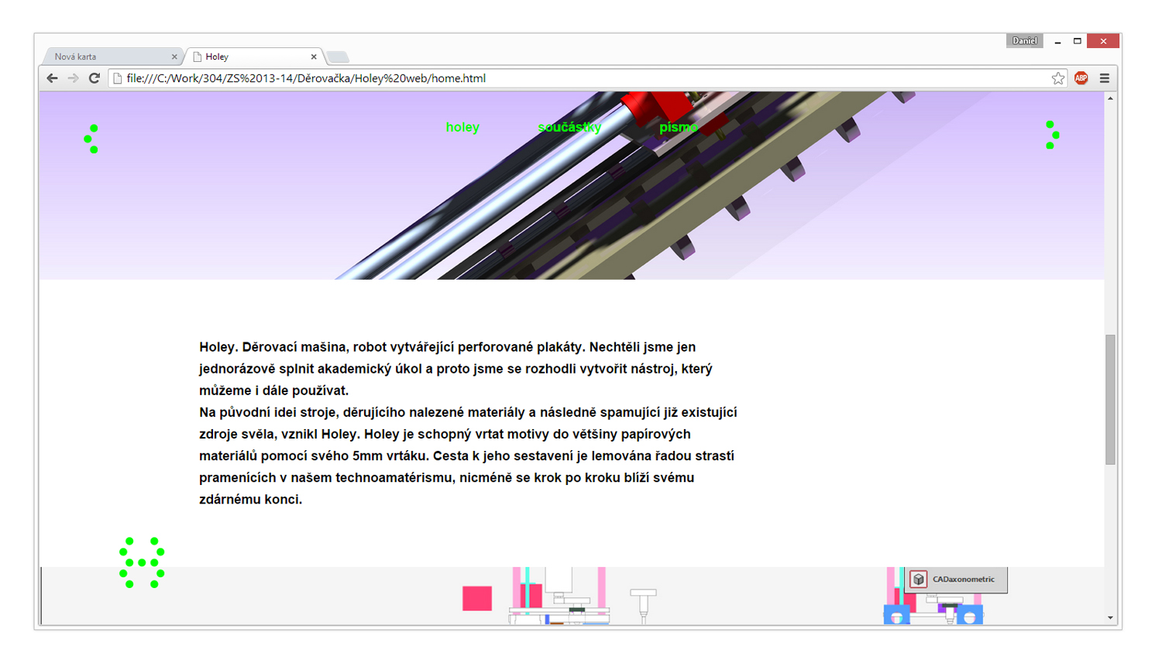Click the CADaxonometric label
1162x664 pixels.
[x=963, y=580]
